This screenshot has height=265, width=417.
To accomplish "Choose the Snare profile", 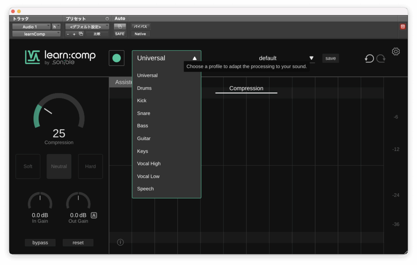I will (x=167, y=113).
